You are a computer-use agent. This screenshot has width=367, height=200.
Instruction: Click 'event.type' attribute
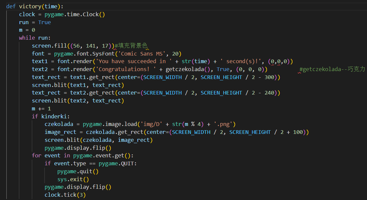pos(70,163)
